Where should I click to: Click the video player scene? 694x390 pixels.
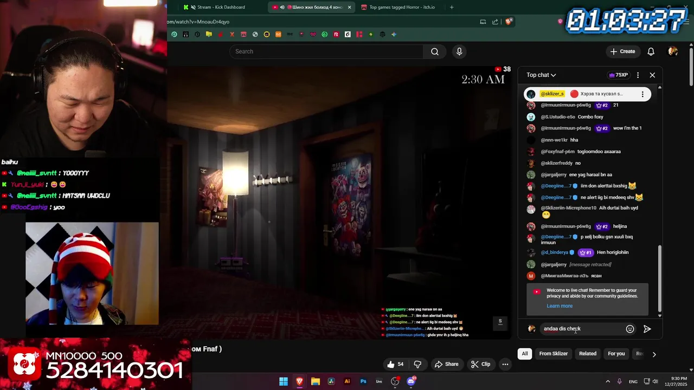[339, 203]
